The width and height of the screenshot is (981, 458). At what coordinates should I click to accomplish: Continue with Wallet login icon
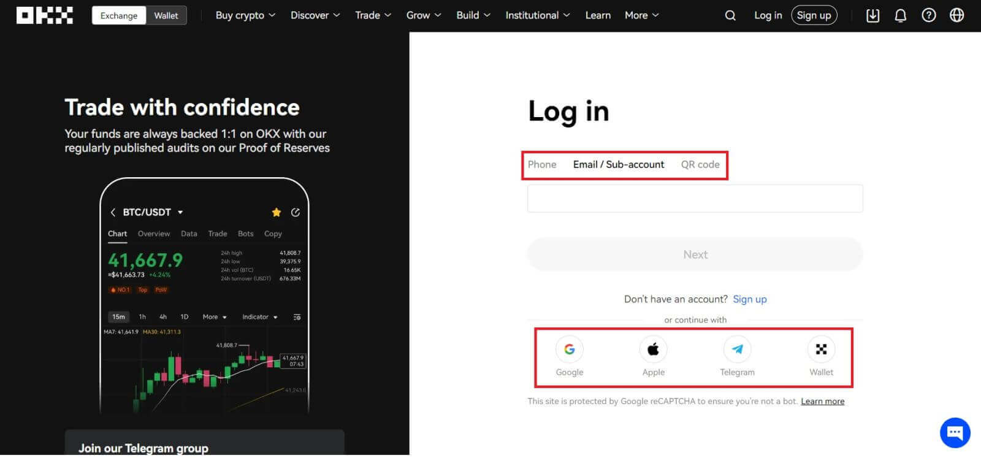821,349
